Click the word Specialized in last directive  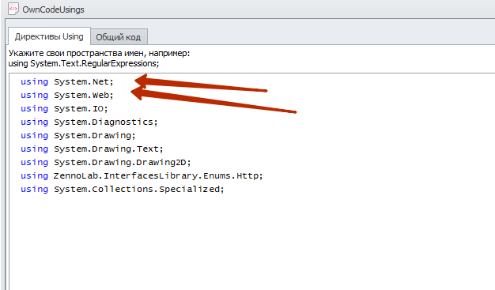click(x=190, y=189)
